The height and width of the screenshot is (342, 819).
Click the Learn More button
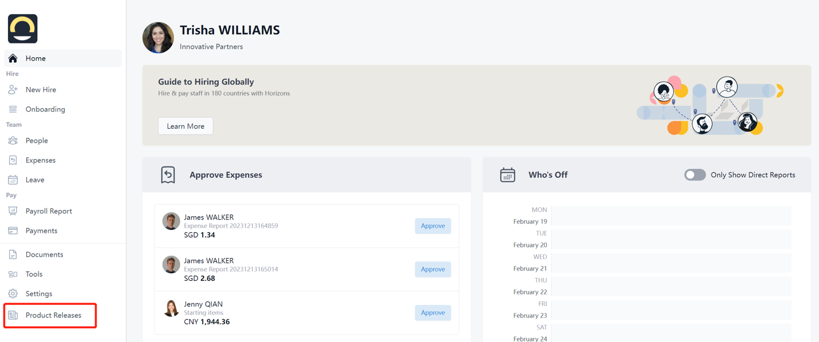[x=186, y=126]
